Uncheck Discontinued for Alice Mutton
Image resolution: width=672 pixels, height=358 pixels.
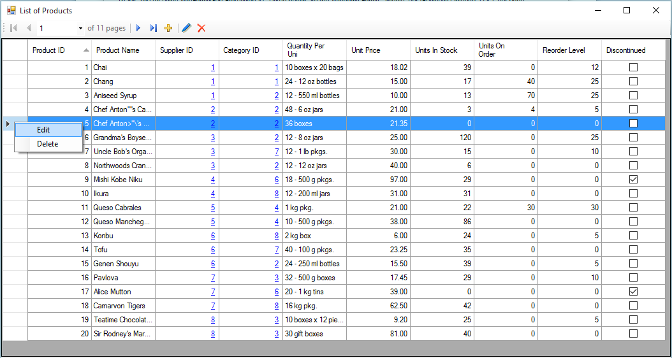pyautogui.click(x=633, y=292)
